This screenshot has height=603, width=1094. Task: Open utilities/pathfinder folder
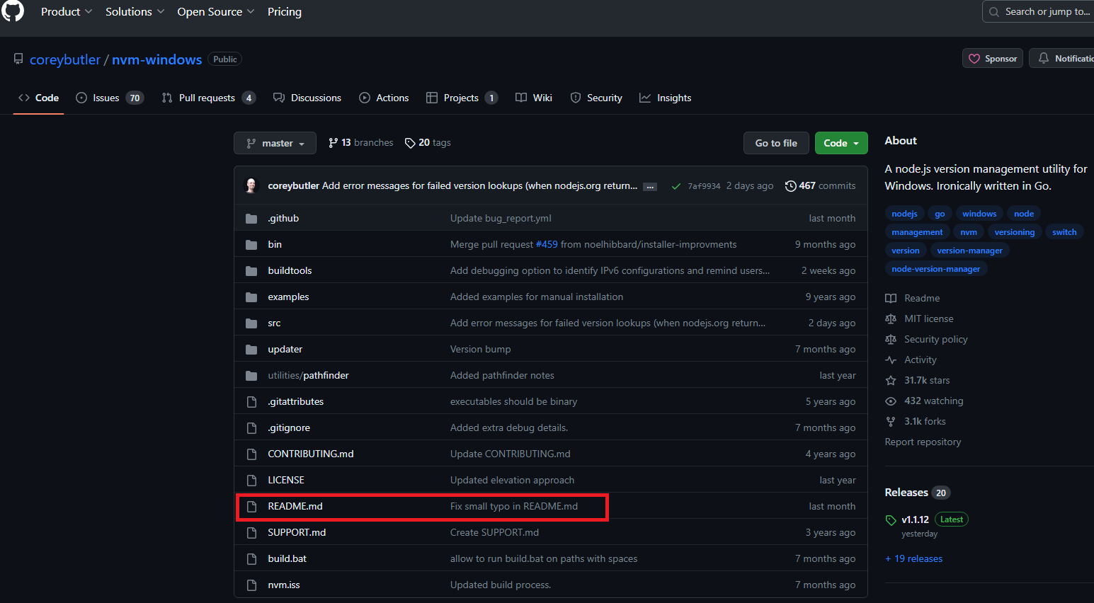pyautogui.click(x=308, y=376)
